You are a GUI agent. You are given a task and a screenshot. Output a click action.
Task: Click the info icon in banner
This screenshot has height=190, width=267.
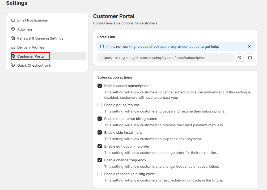point(102,46)
